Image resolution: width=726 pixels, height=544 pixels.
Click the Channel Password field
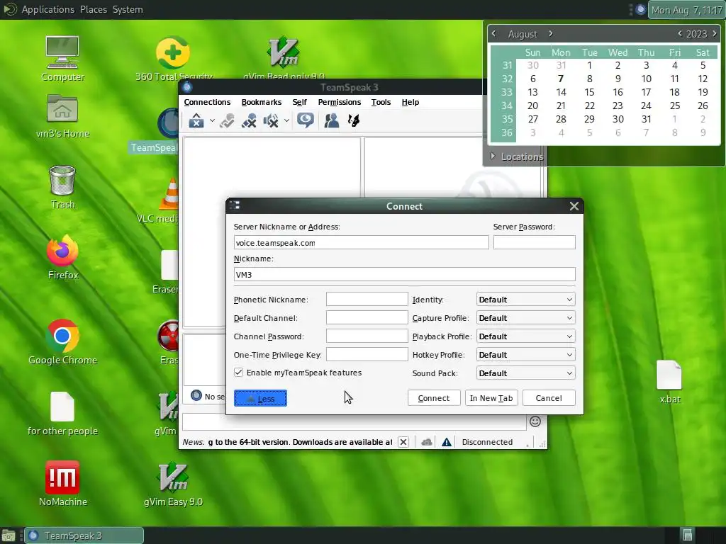point(367,336)
